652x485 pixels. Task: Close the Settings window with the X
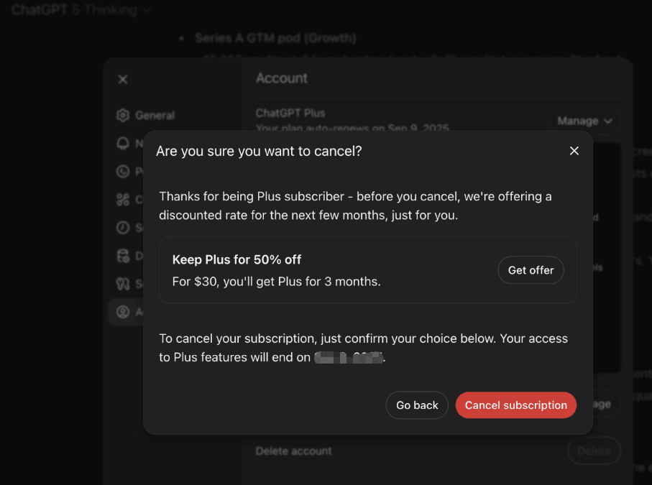122,79
